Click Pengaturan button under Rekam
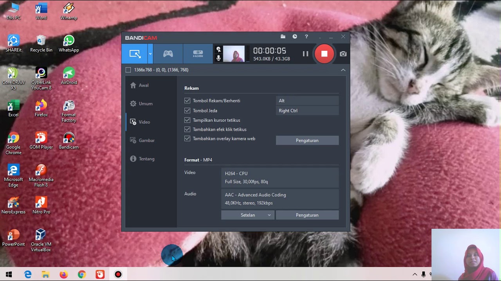The height and width of the screenshot is (281, 501). click(x=307, y=140)
